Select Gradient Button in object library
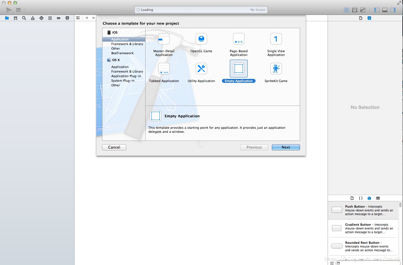This screenshot has height=265, width=403. (363, 228)
